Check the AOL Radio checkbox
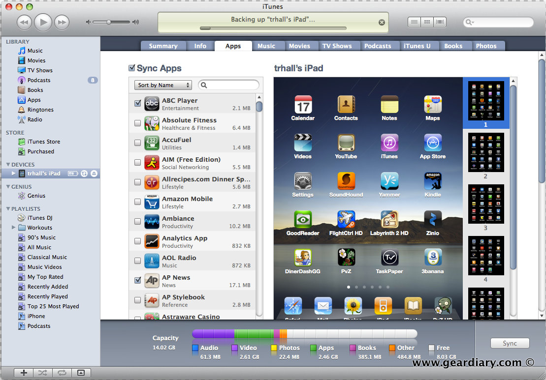Image resolution: width=546 pixels, height=380 pixels. [137, 261]
